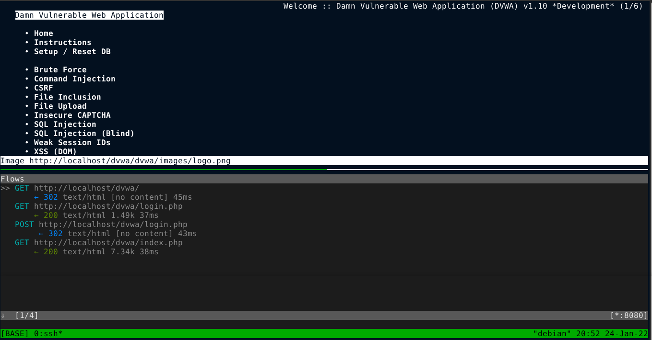Select the GET http://localhost/dvwa/ flow
The width and height of the screenshot is (652, 340).
pyautogui.click(x=77, y=188)
